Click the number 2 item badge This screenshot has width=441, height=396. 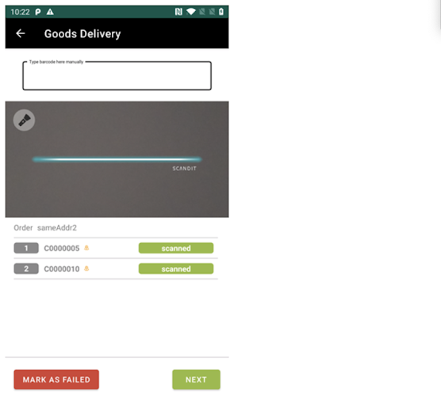(x=26, y=268)
